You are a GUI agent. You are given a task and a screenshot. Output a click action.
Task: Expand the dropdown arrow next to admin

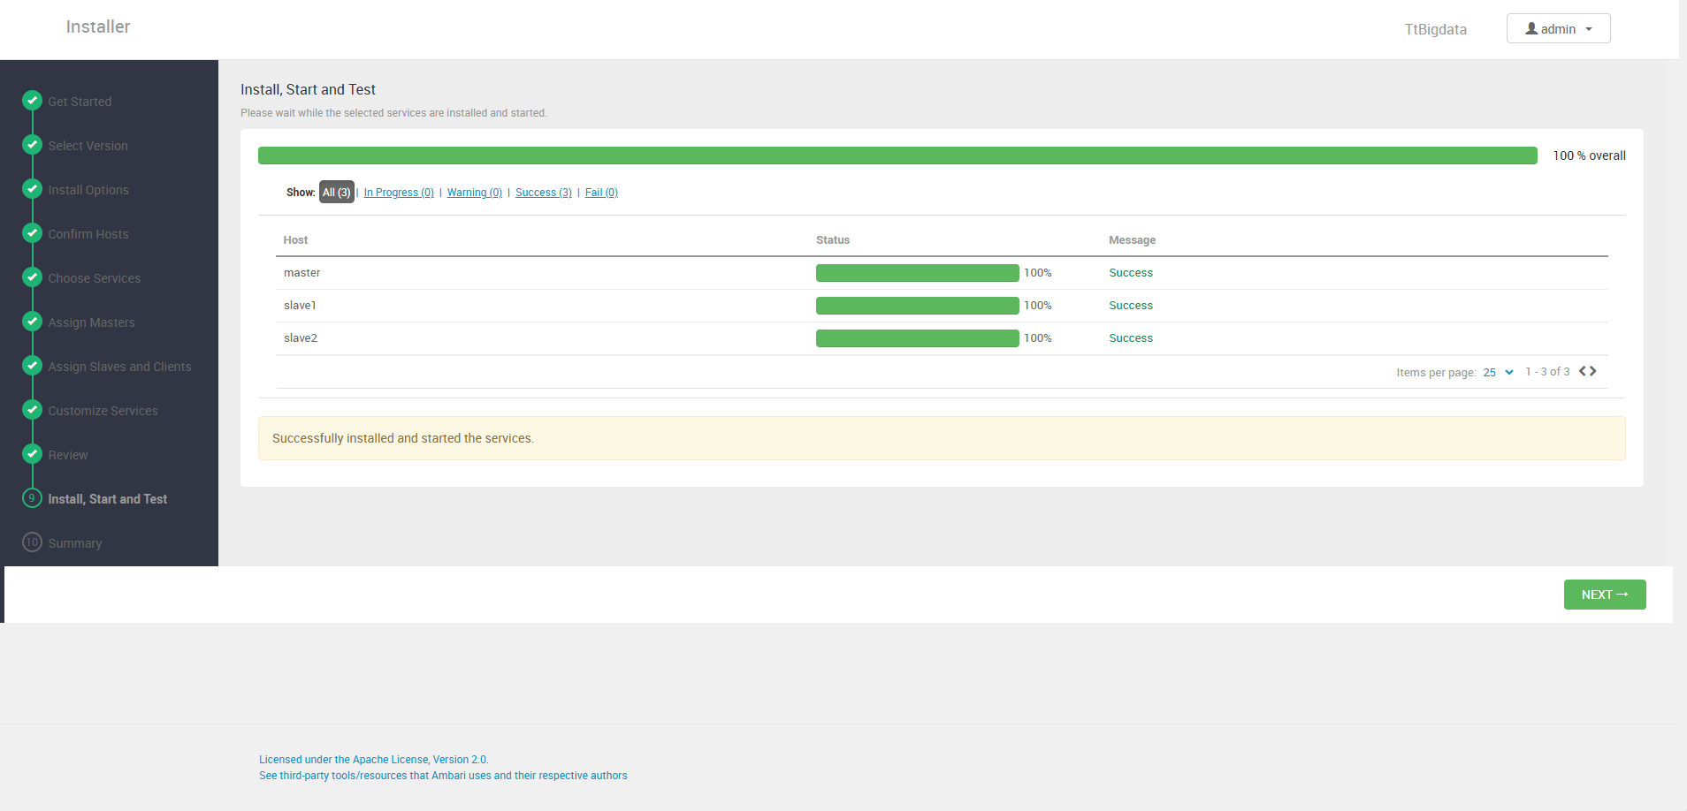[x=1590, y=28]
